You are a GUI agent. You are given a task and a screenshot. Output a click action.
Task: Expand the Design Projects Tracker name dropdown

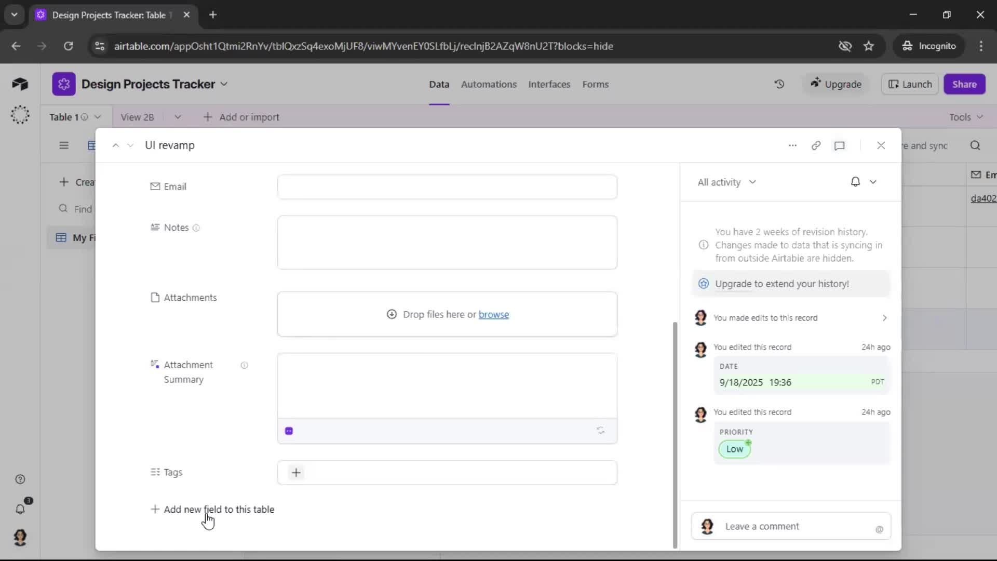[x=224, y=84]
